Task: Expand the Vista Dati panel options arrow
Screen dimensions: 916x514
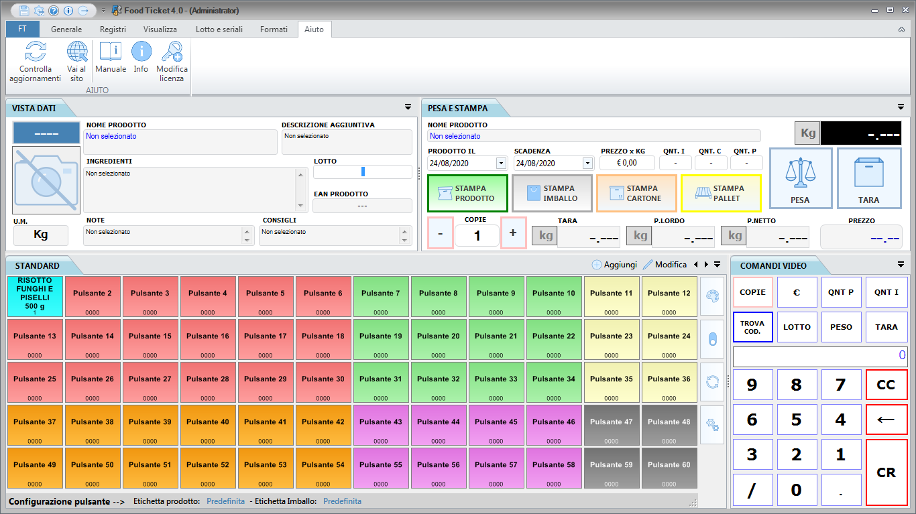Action: 408,107
